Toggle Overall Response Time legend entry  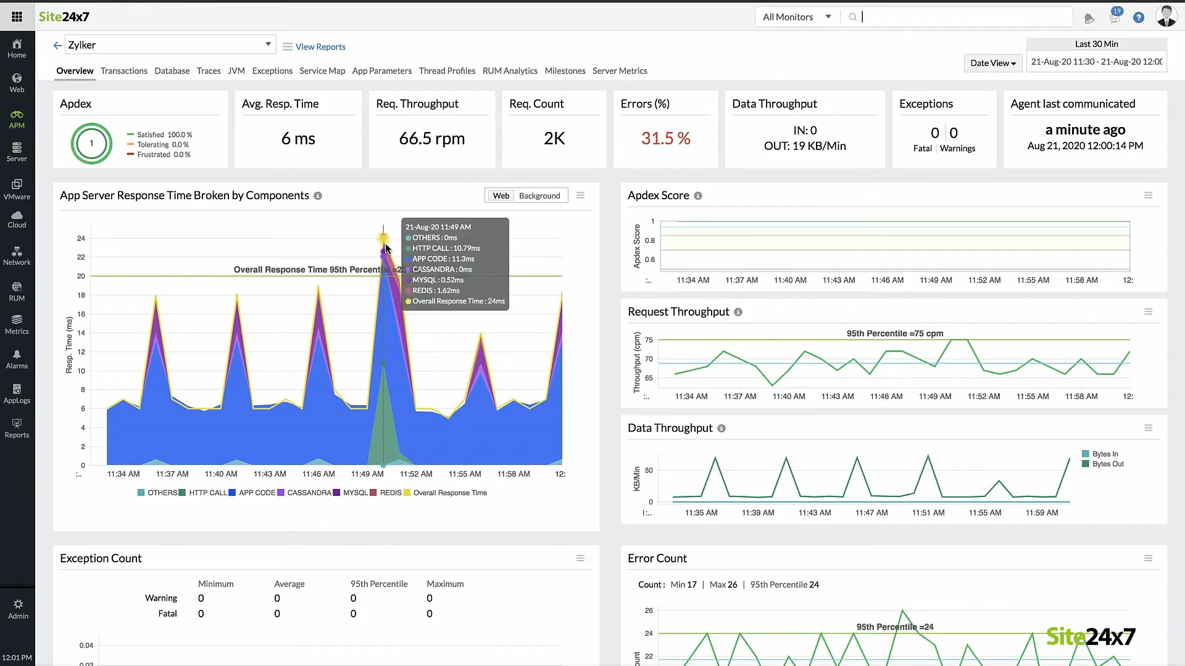(x=446, y=493)
